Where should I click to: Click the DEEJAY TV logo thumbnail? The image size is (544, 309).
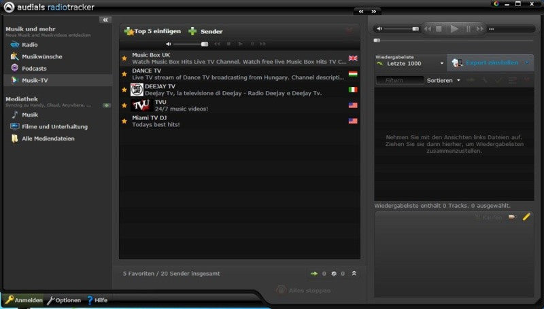pyautogui.click(x=137, y=90)
